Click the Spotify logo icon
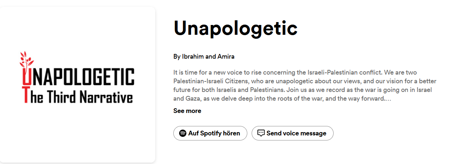The image size is (450, 164). click(x=183, y=133)
